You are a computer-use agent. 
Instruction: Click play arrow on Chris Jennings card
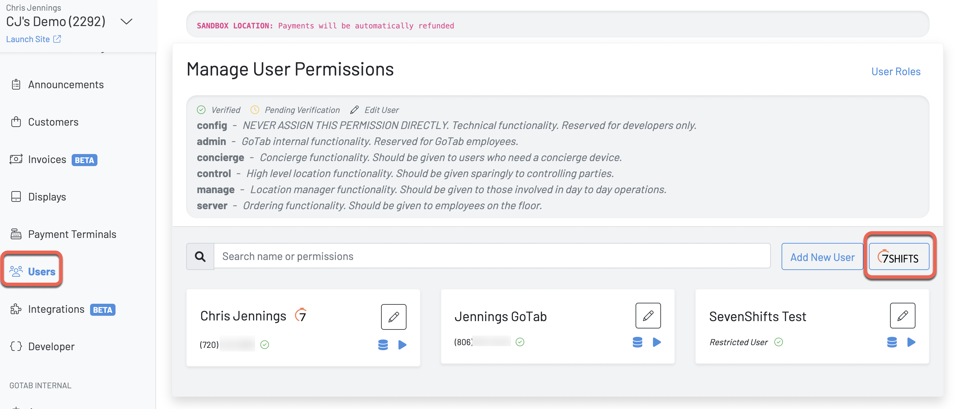pyautogui.click(x=402, y=345)
